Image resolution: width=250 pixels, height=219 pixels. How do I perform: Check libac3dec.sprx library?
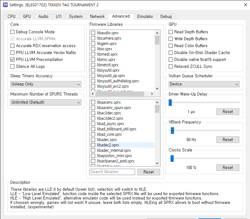pos(93,113)
